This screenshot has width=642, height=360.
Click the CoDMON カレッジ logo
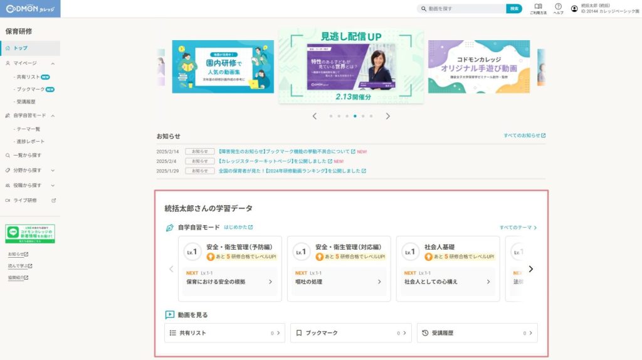(x=30, y=9)
